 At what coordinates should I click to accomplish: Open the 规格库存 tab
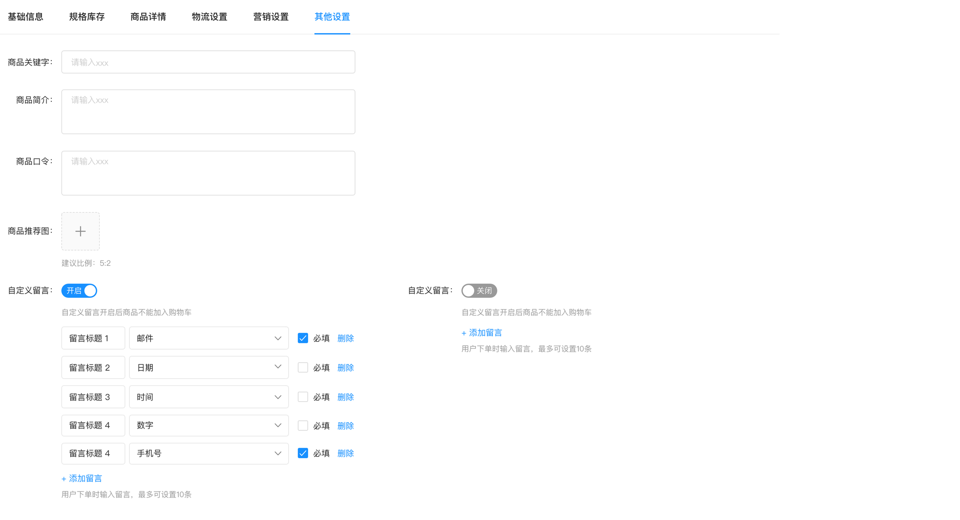(87, 17)
